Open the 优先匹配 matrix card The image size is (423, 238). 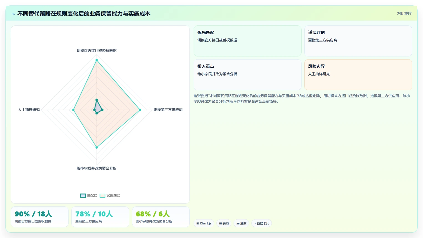[247, 41]
